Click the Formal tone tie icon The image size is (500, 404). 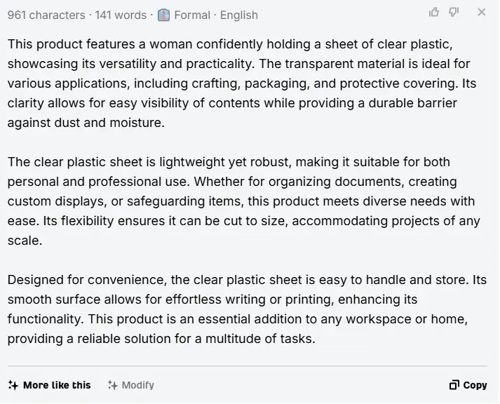[x=163, y=15]
